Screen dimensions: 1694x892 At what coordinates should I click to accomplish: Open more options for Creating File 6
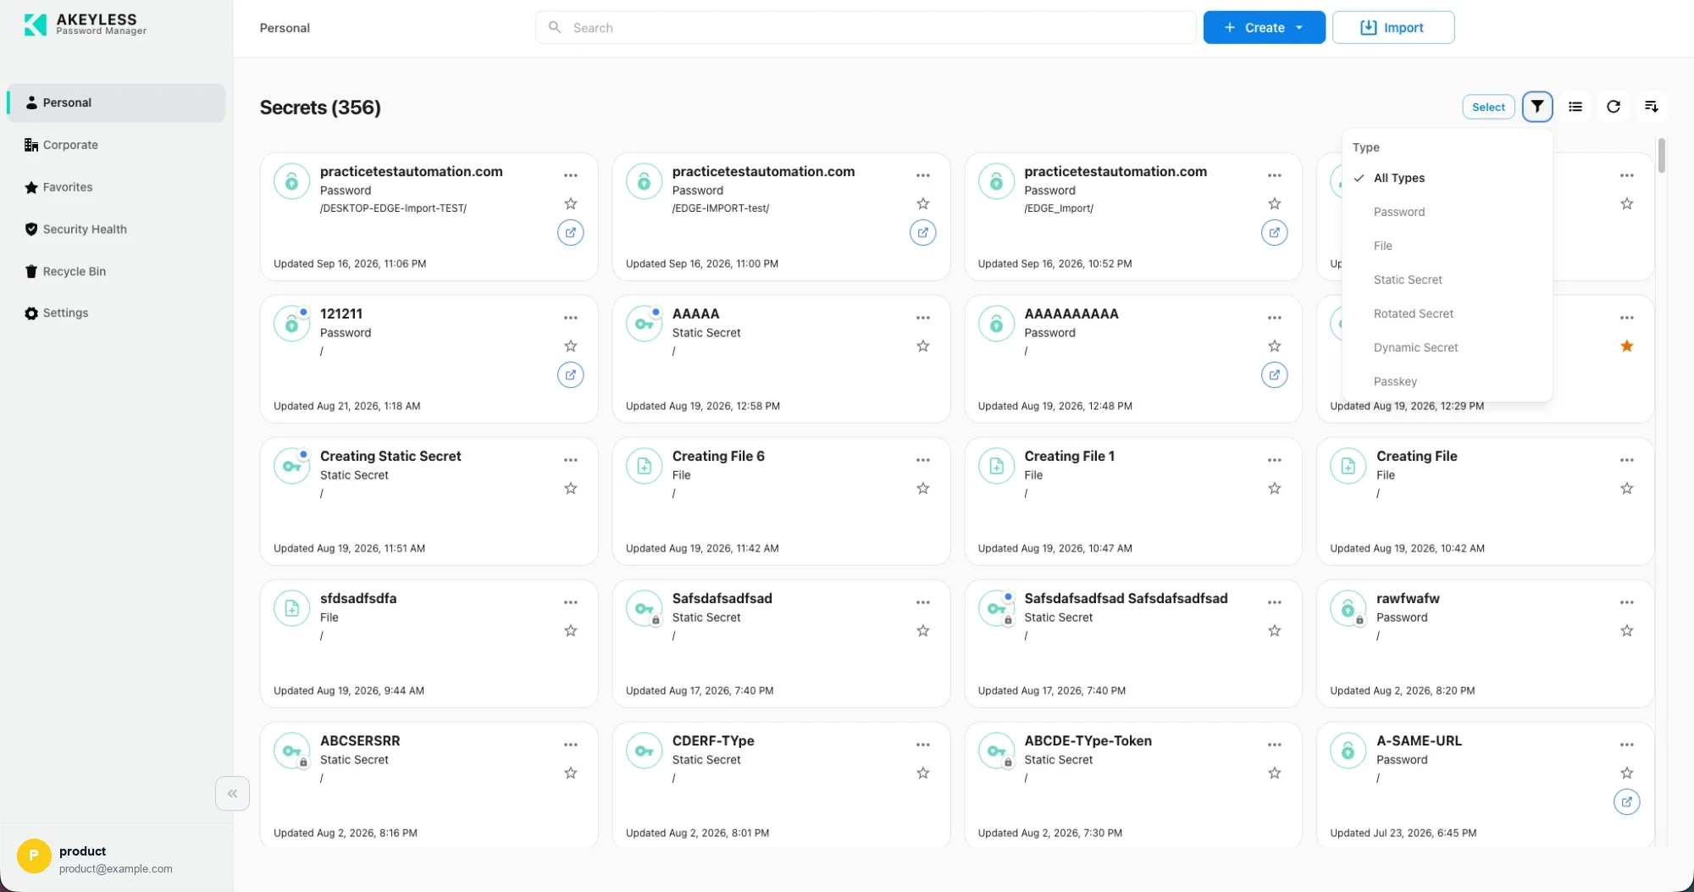923,460
